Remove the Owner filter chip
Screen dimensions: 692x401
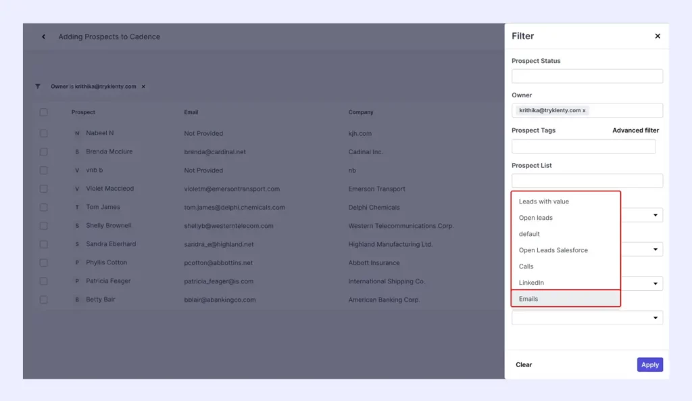[x=143, y=87]
